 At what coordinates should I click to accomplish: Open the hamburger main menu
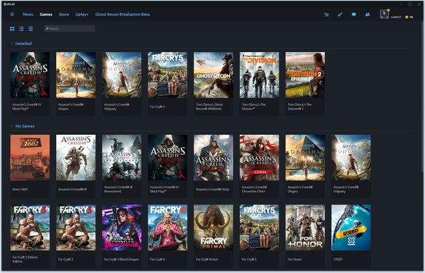click(x=12, y=14)
